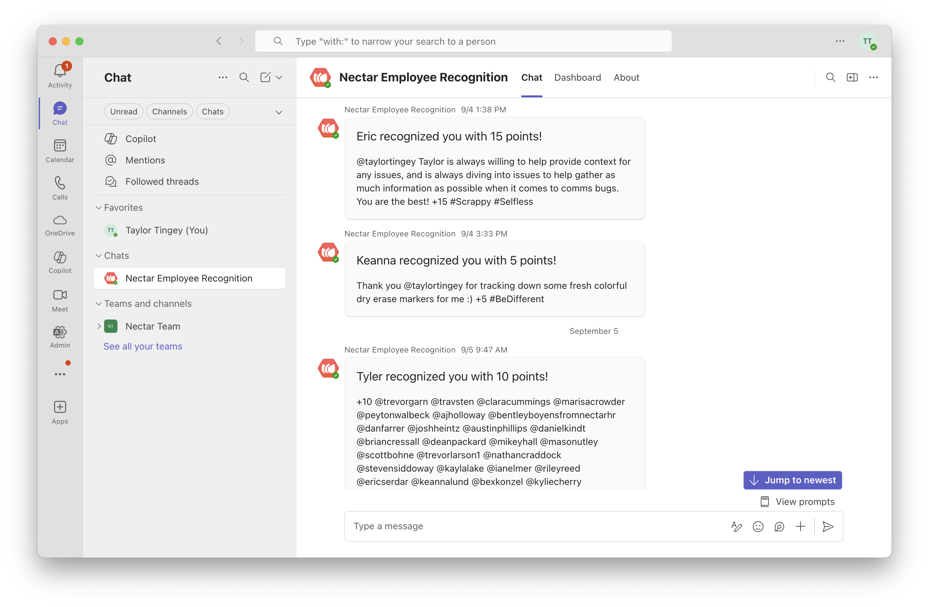See all your teams
Screen dimensions: 929x607
(142, 346)
